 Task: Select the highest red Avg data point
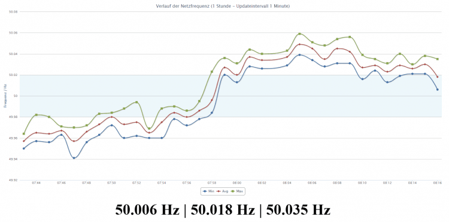tap(300, 44)
